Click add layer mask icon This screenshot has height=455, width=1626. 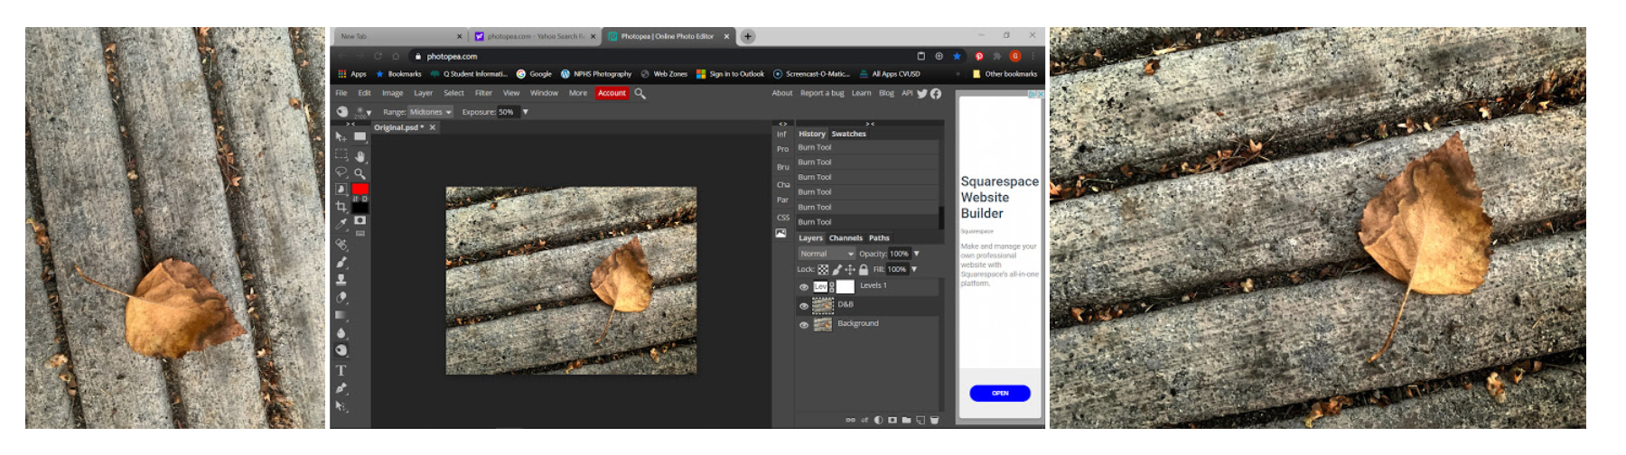tap(892, 420)
